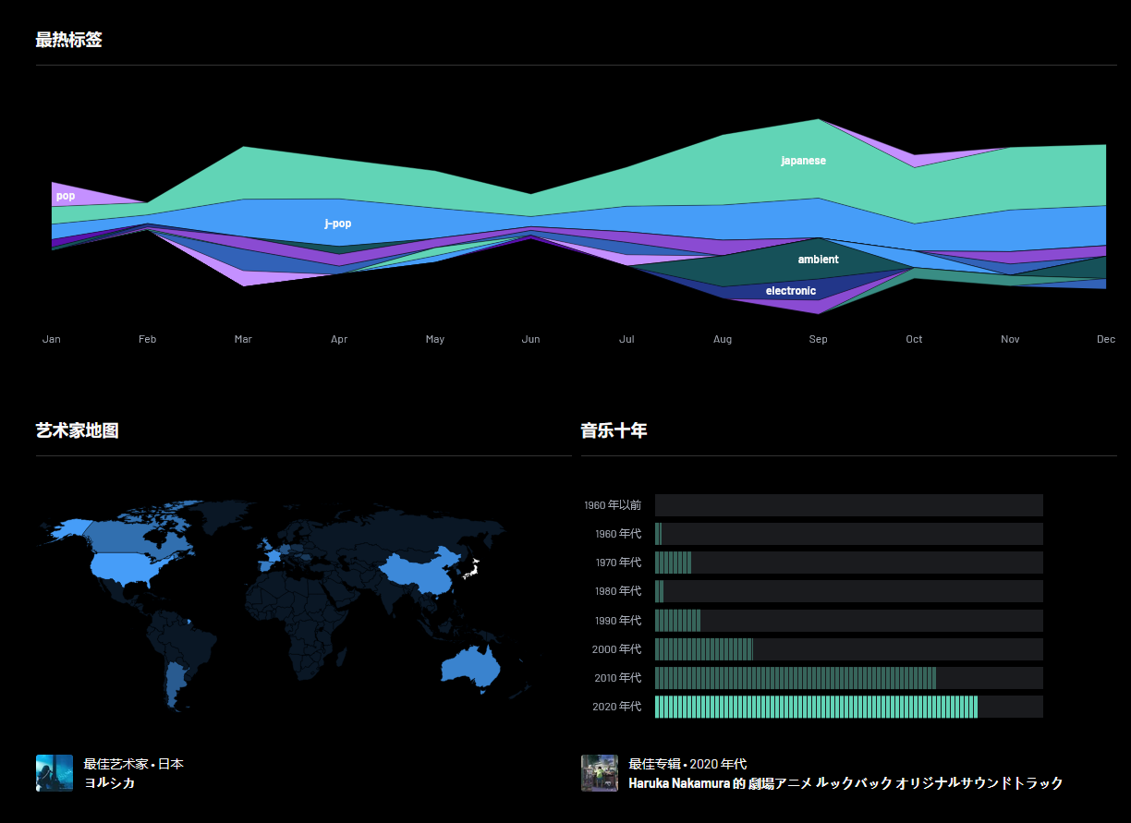Screen dimensions: 1131x823
Task: Click Australia on the artist map
Action: (x=471, y=663)
